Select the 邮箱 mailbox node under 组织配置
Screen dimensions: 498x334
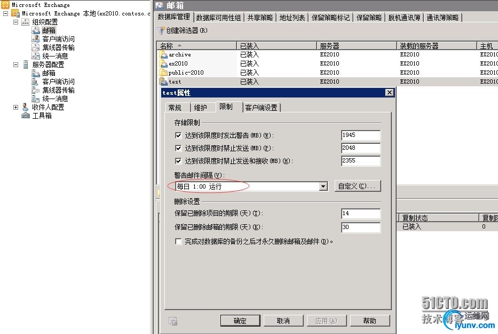pos(48,30)
